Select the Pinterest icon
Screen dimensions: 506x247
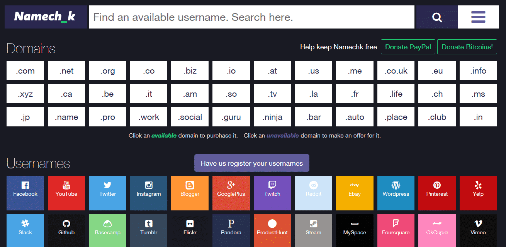click(437, 193)
